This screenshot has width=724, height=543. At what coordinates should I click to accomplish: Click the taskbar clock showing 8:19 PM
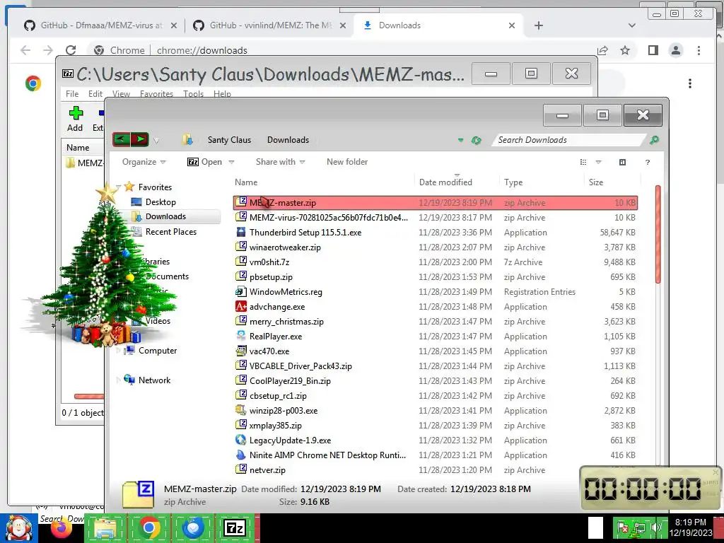click(690, 527)
